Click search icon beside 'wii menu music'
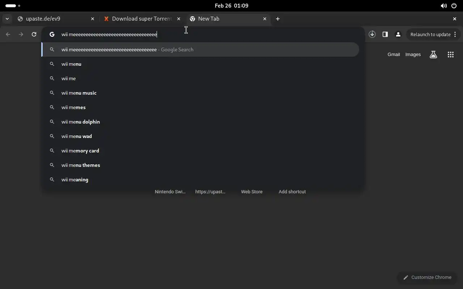 52,93
